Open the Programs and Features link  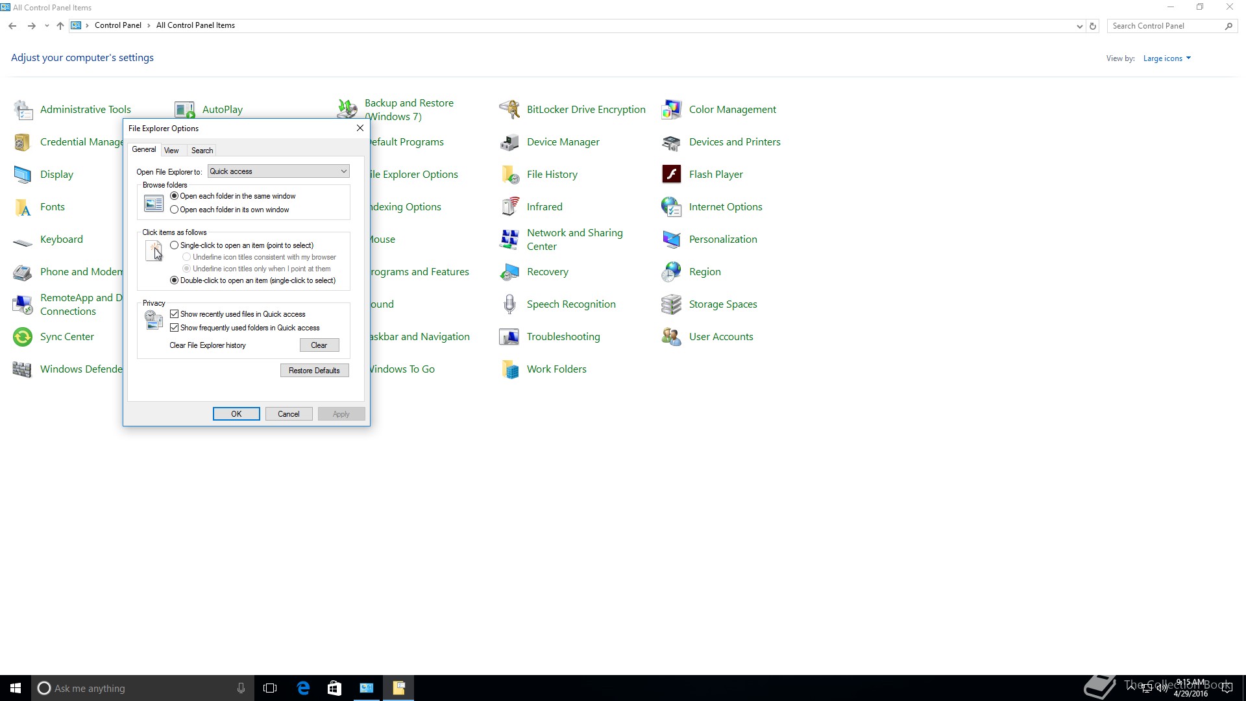[x=420, y=272]
